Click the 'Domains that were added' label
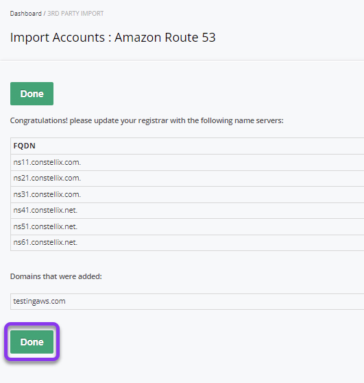 [x=56, y=276]
